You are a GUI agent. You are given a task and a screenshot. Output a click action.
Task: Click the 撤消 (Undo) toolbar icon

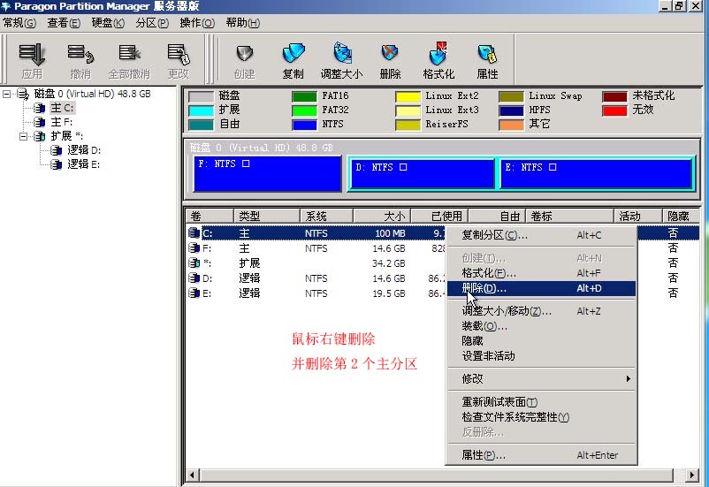[80, 61]
